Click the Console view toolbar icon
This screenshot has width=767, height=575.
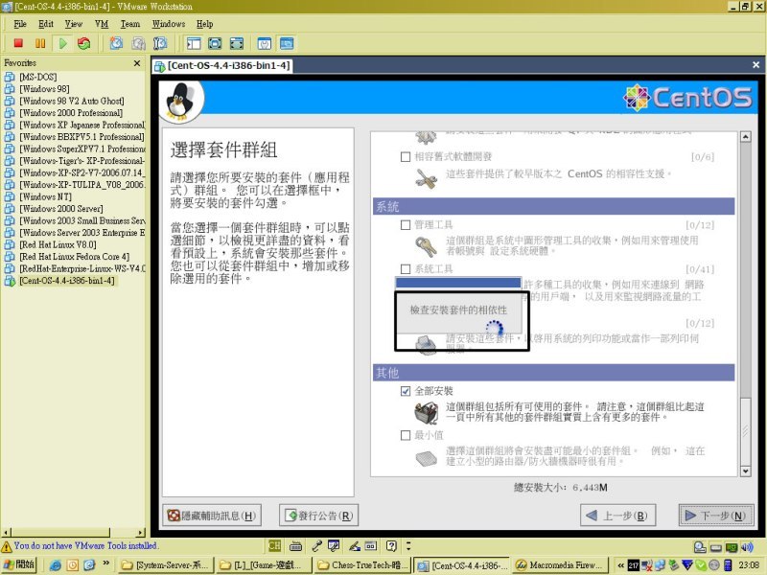click(287, 43)
